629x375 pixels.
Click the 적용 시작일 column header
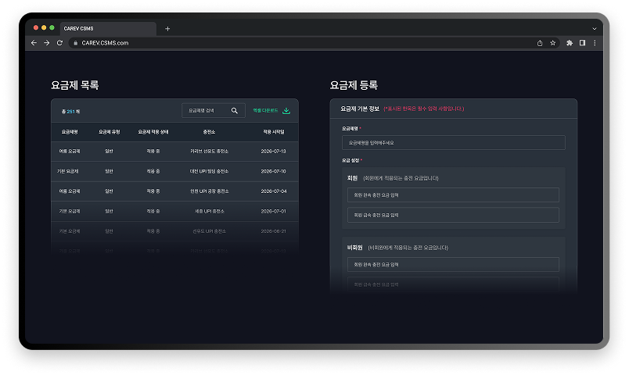[274, 132]
